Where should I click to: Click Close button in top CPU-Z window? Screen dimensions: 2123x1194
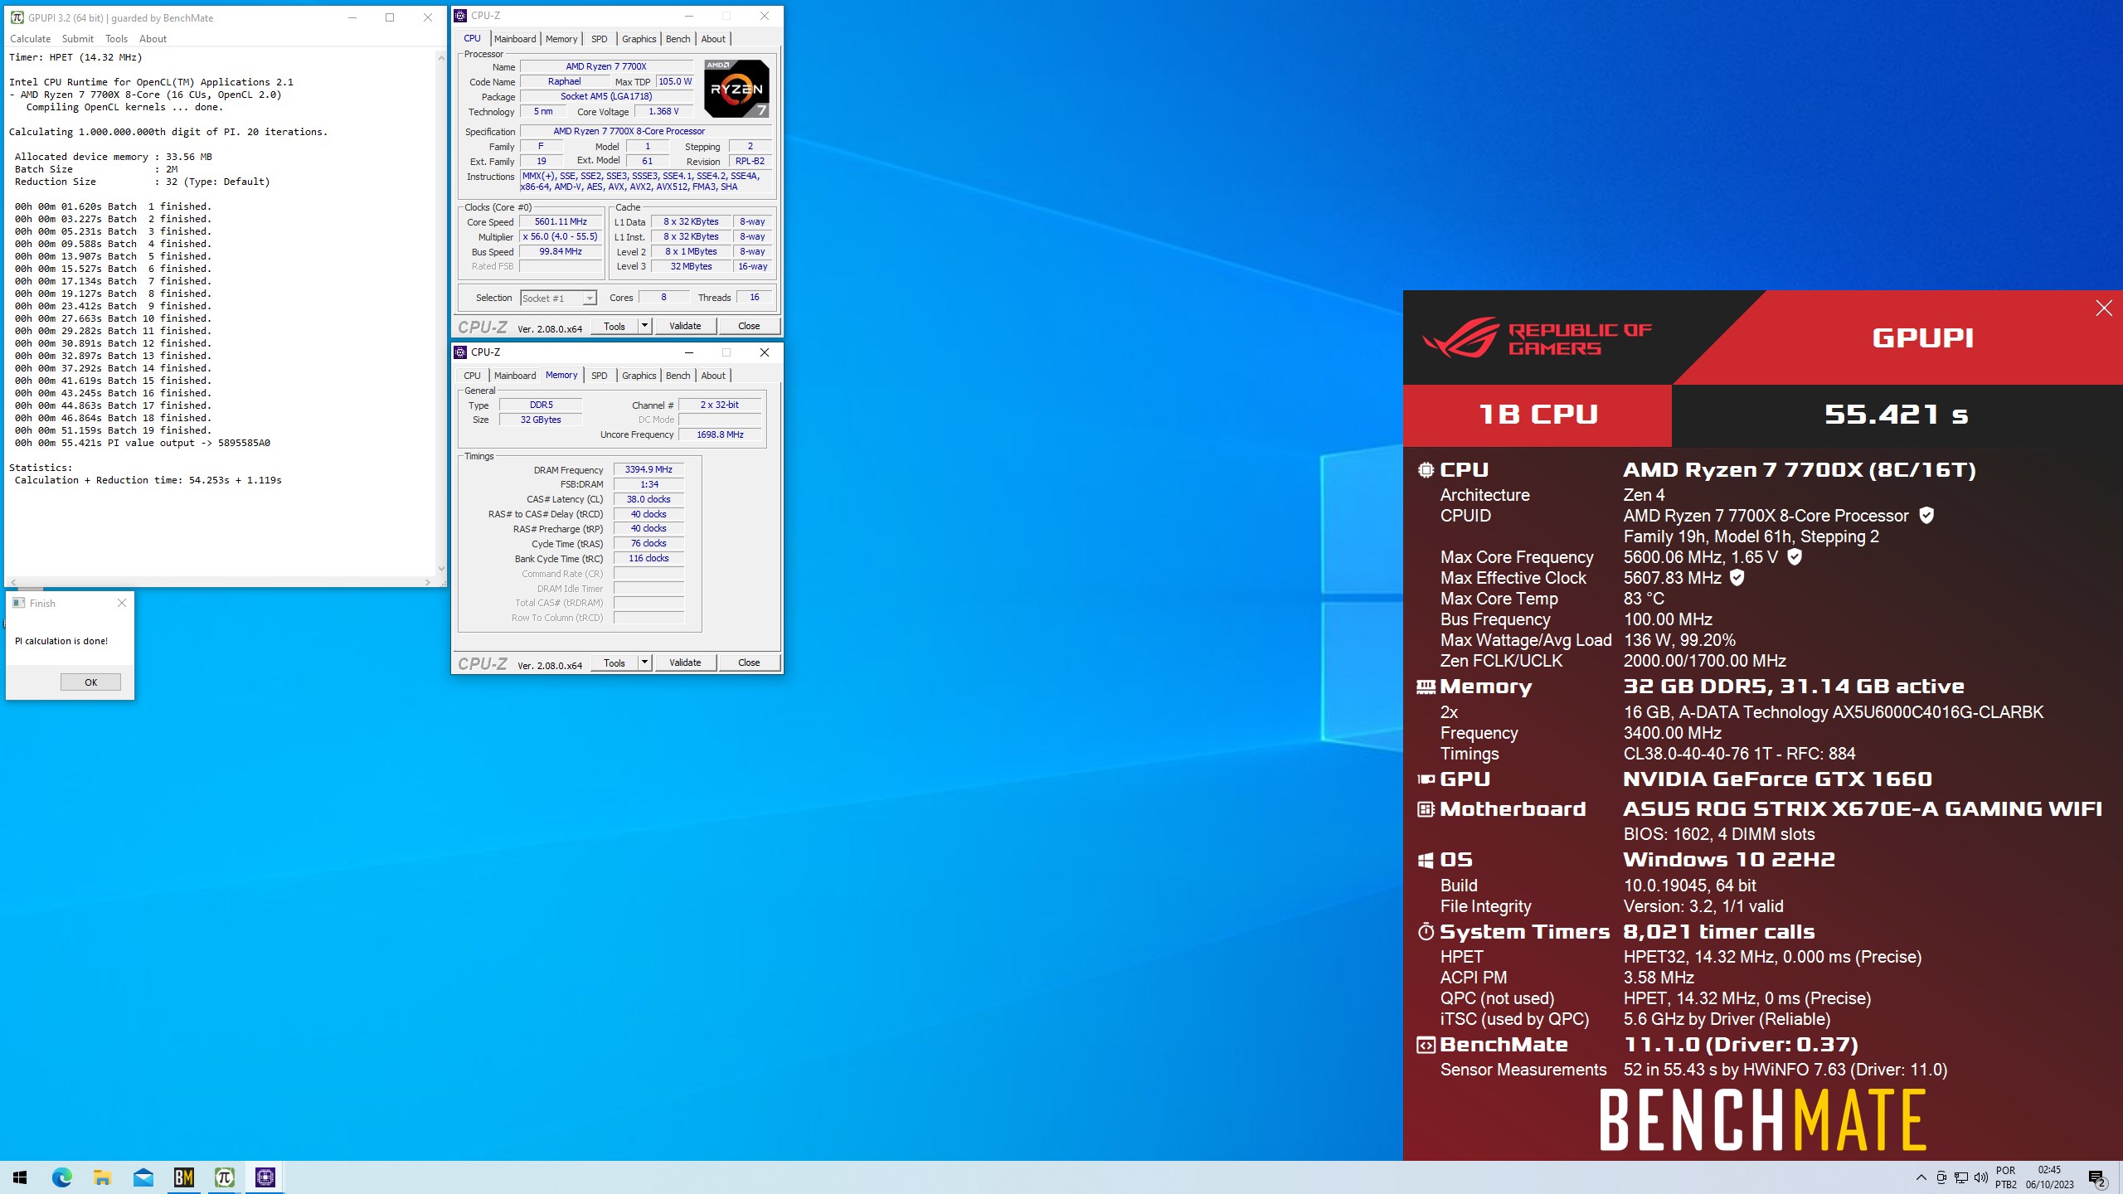[x=749, y=326]
